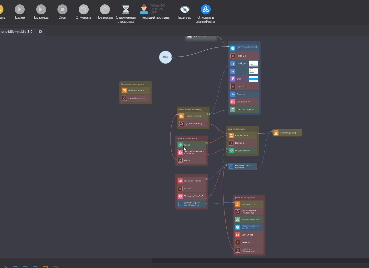Image resolution: width=369 pixels, height=268 pixels.
Task: Click the Повторить redo icon
Action: pos(105,10)
